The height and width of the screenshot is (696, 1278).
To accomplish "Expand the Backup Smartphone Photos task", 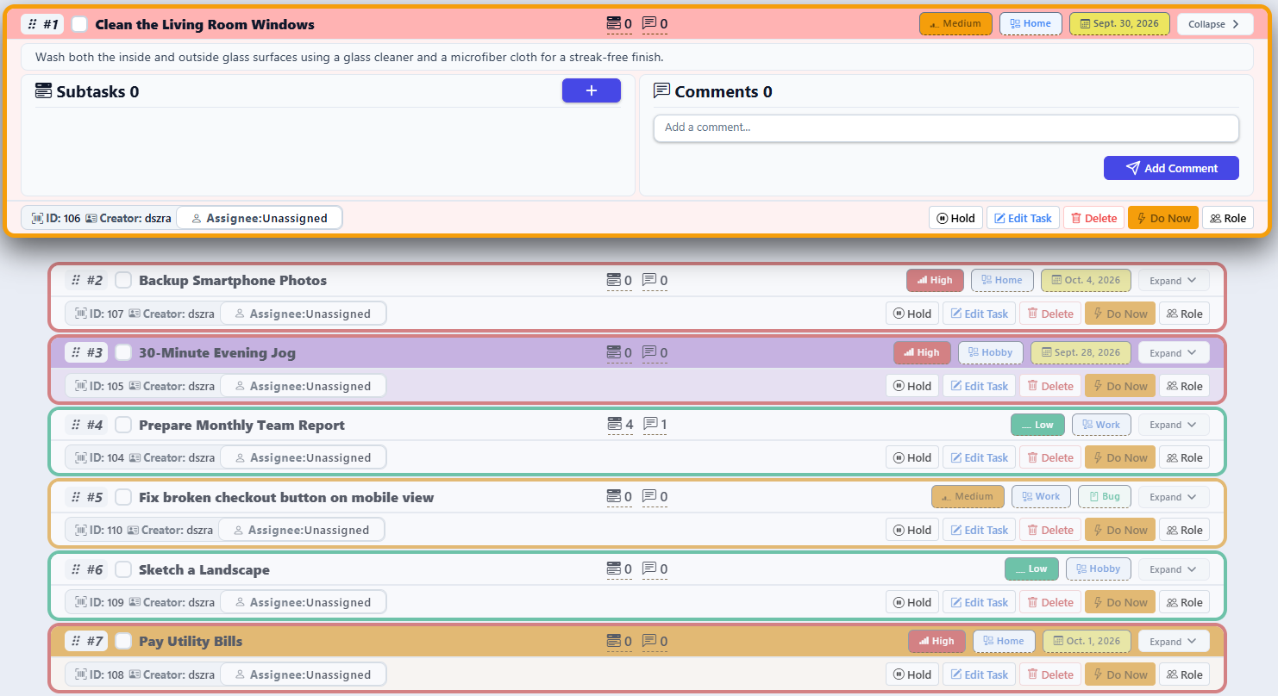I will click(x=1174, y=280).
